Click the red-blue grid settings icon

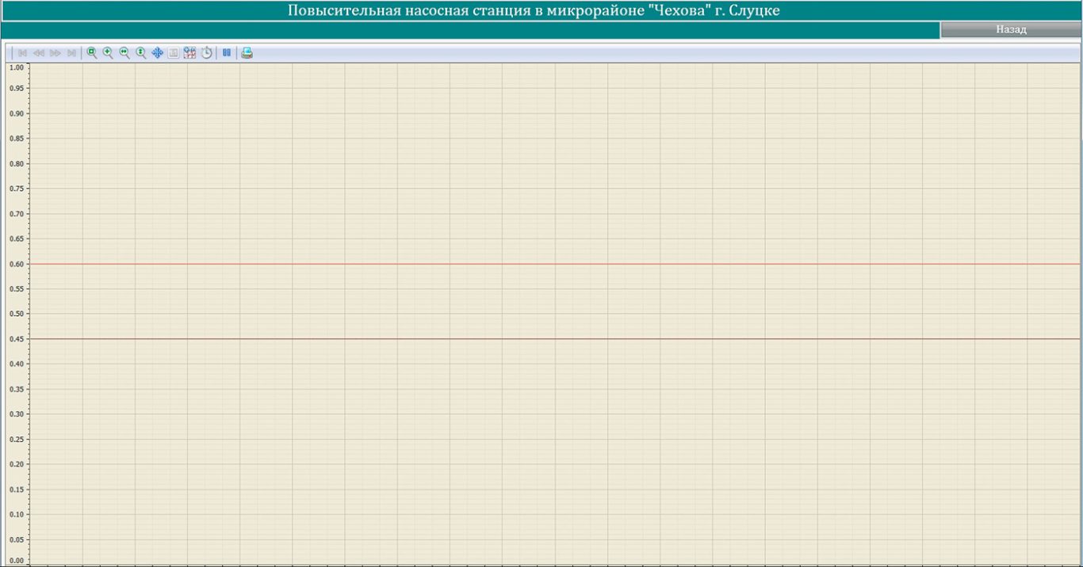(x=189, y=53)
